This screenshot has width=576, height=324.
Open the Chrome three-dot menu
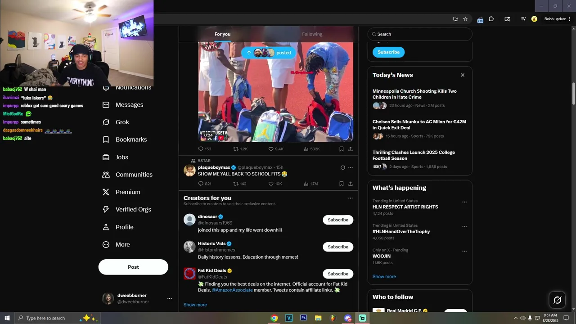click(570, 19)
